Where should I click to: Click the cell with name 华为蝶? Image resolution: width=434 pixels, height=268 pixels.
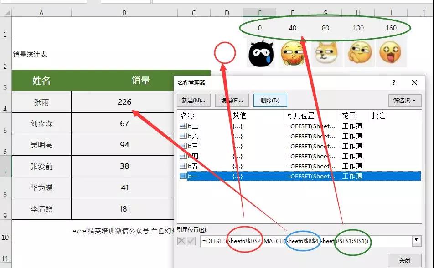pos(41,188)
